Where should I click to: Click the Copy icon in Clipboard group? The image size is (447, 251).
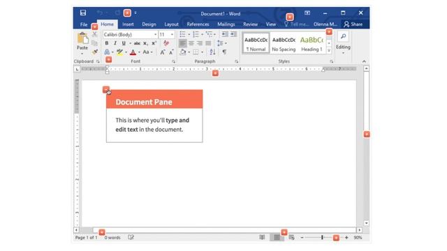point(95,43)
